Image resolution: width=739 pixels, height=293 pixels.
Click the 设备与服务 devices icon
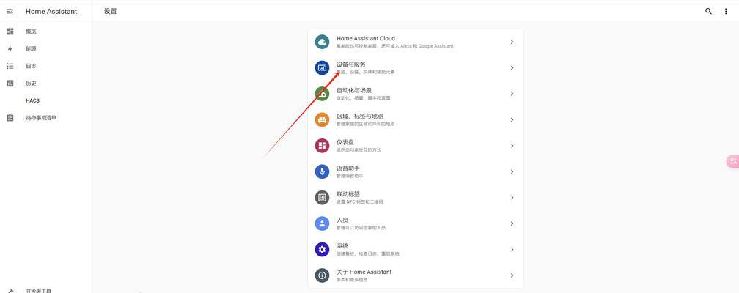click(323, 68)
